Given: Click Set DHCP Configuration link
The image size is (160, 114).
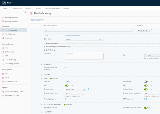Looking at the screenshot, I should pos(72,36).
